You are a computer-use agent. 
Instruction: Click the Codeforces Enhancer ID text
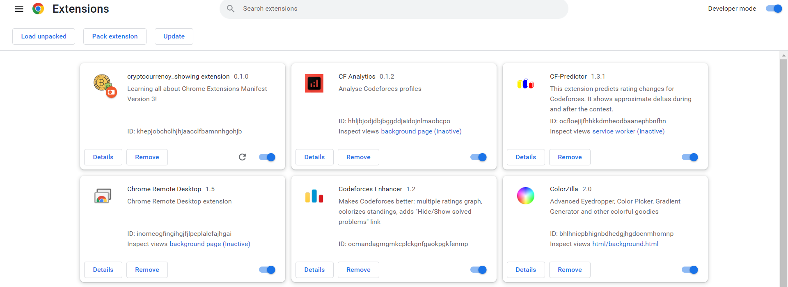coord(403,244)
